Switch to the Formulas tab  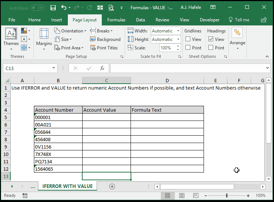point(116,20)
